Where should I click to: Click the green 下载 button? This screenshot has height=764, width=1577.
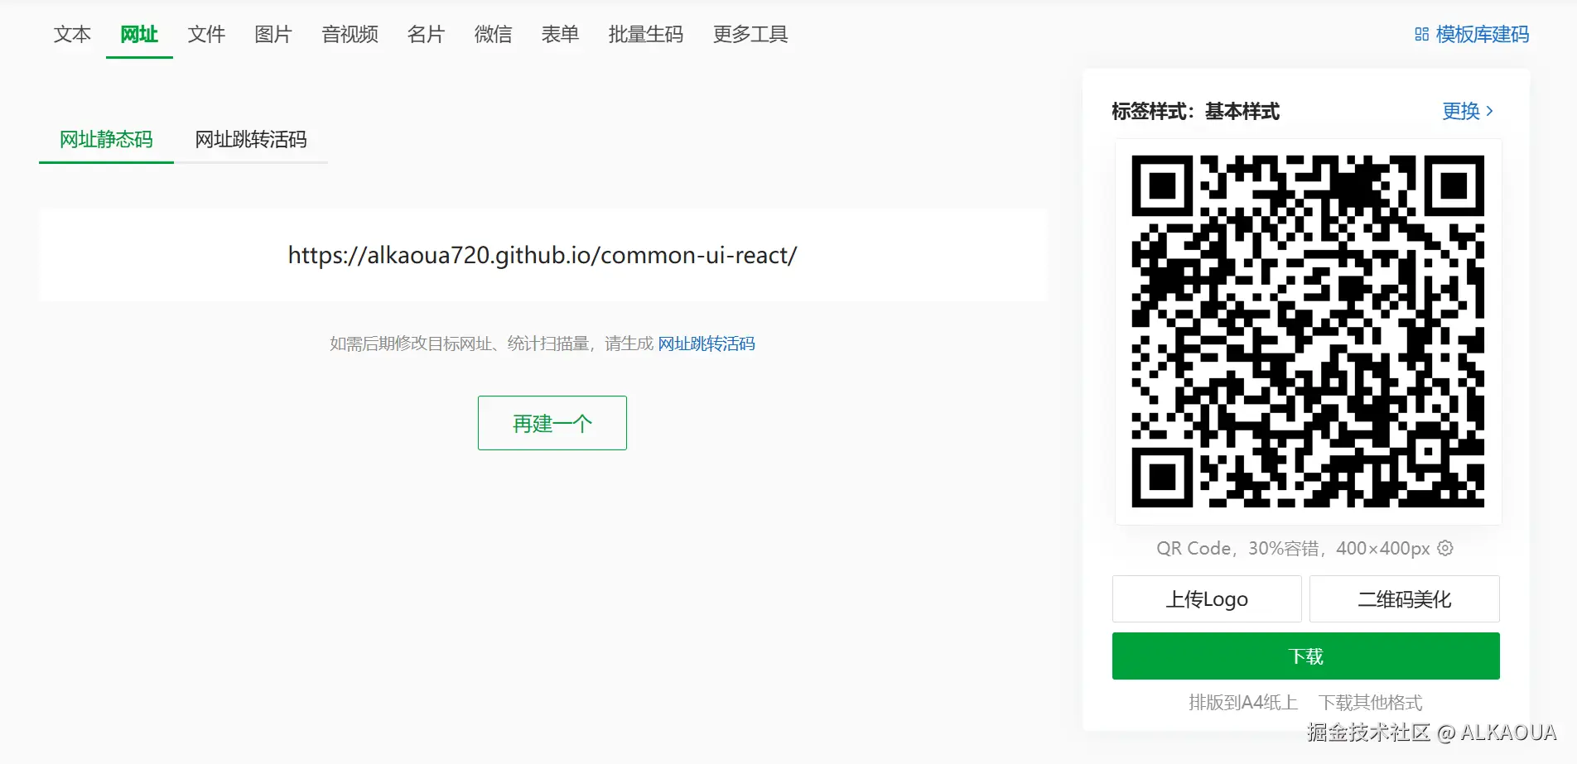[x=1306, y=656]
